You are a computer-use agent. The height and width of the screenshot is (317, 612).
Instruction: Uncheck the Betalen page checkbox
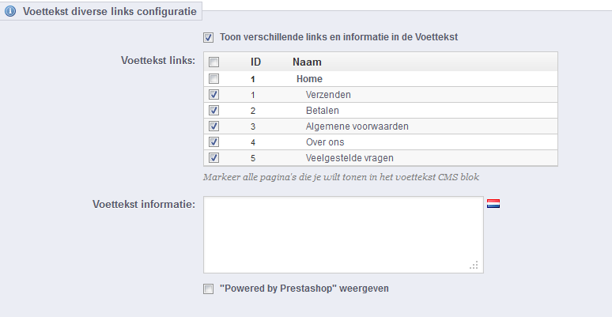click(x=213, y=111)
